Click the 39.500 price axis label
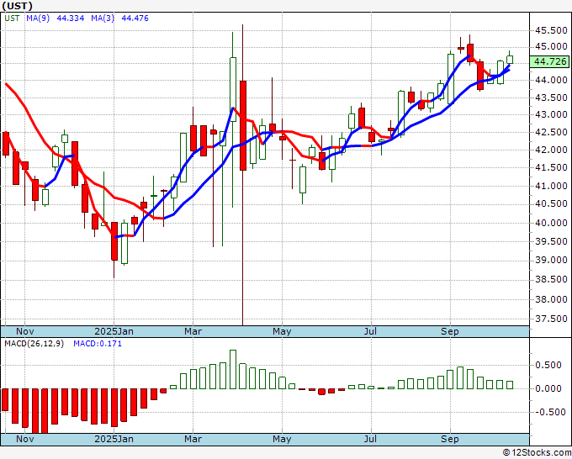Image resolution: width=572 pixels, height=459 pixels. click(x=551, y=241)
